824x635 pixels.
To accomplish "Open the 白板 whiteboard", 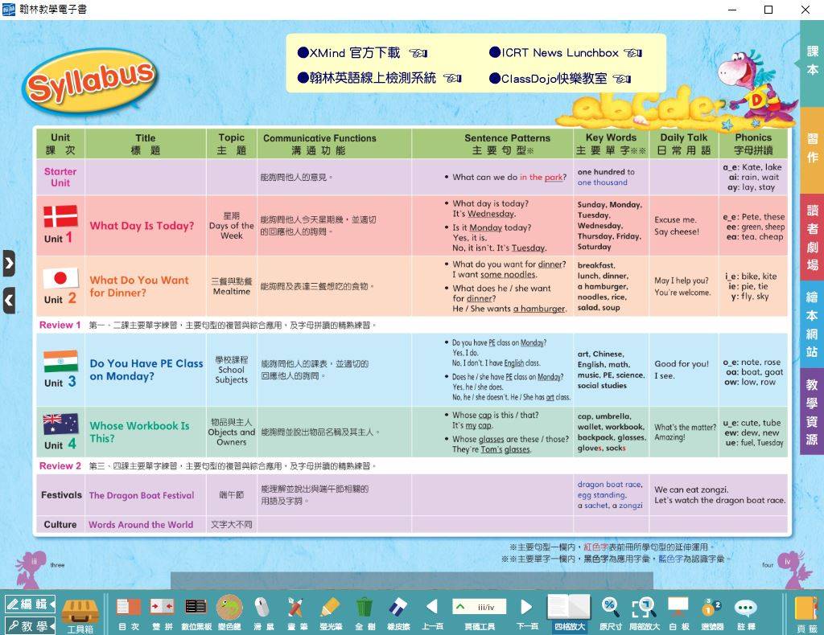I will tap(678, 613).
